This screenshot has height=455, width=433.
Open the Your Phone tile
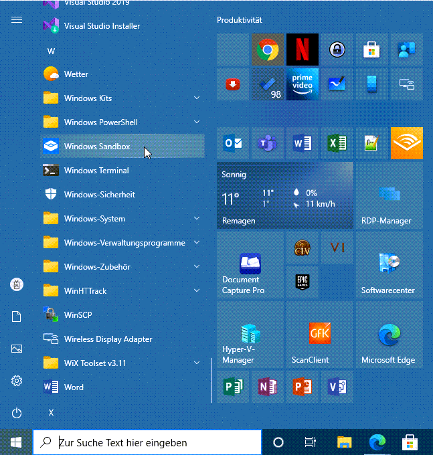[x=372, y=84]
